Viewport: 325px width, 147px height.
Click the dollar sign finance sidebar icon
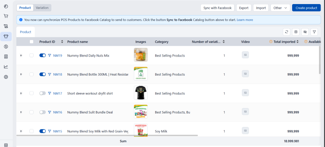click(6, 46)
